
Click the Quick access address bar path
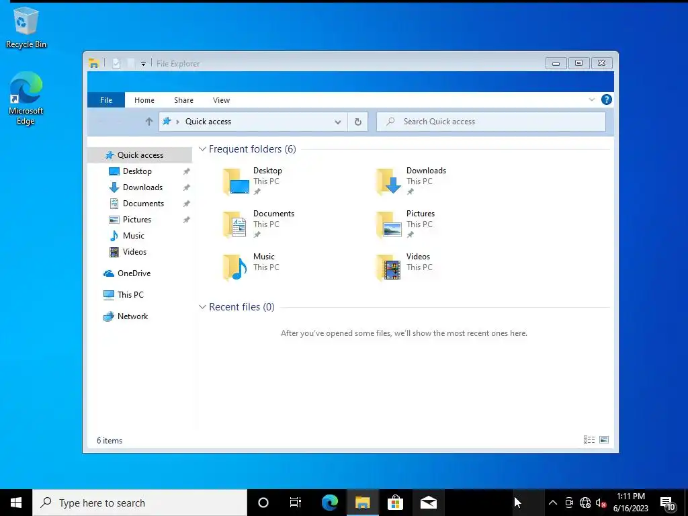(208, 122)
